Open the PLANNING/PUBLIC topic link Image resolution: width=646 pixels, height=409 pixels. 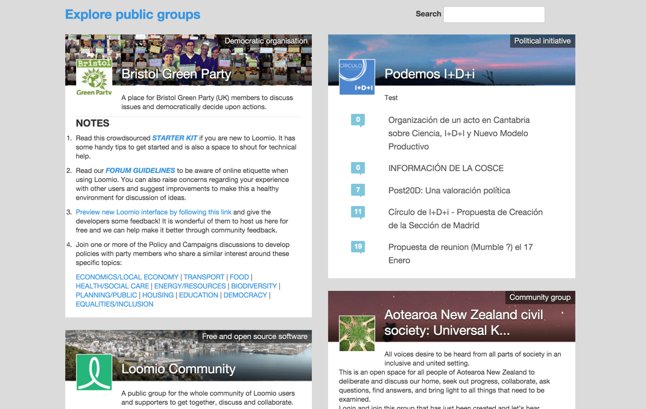[106, 295]
